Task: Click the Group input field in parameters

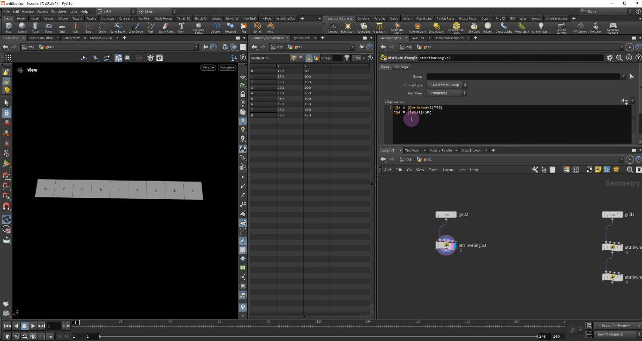Action: pyautogui.click(x=523, y=76)
